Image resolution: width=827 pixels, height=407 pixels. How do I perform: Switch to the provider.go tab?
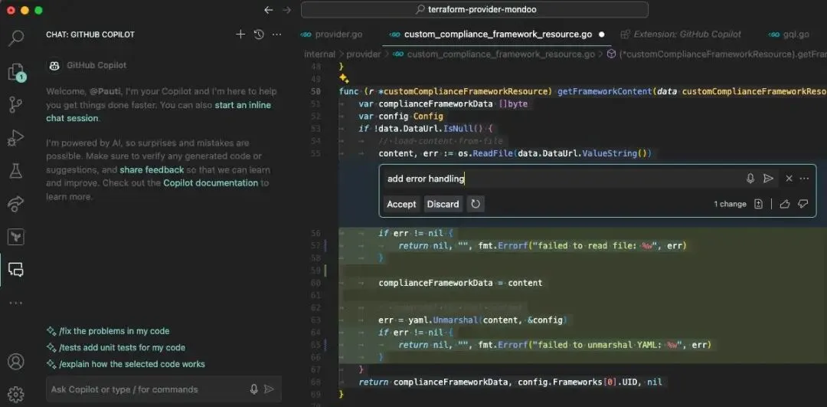pos(332,34)
